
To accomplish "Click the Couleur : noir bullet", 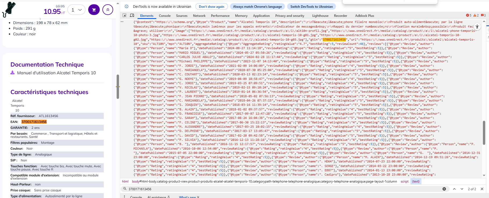I will click(24, 34).
